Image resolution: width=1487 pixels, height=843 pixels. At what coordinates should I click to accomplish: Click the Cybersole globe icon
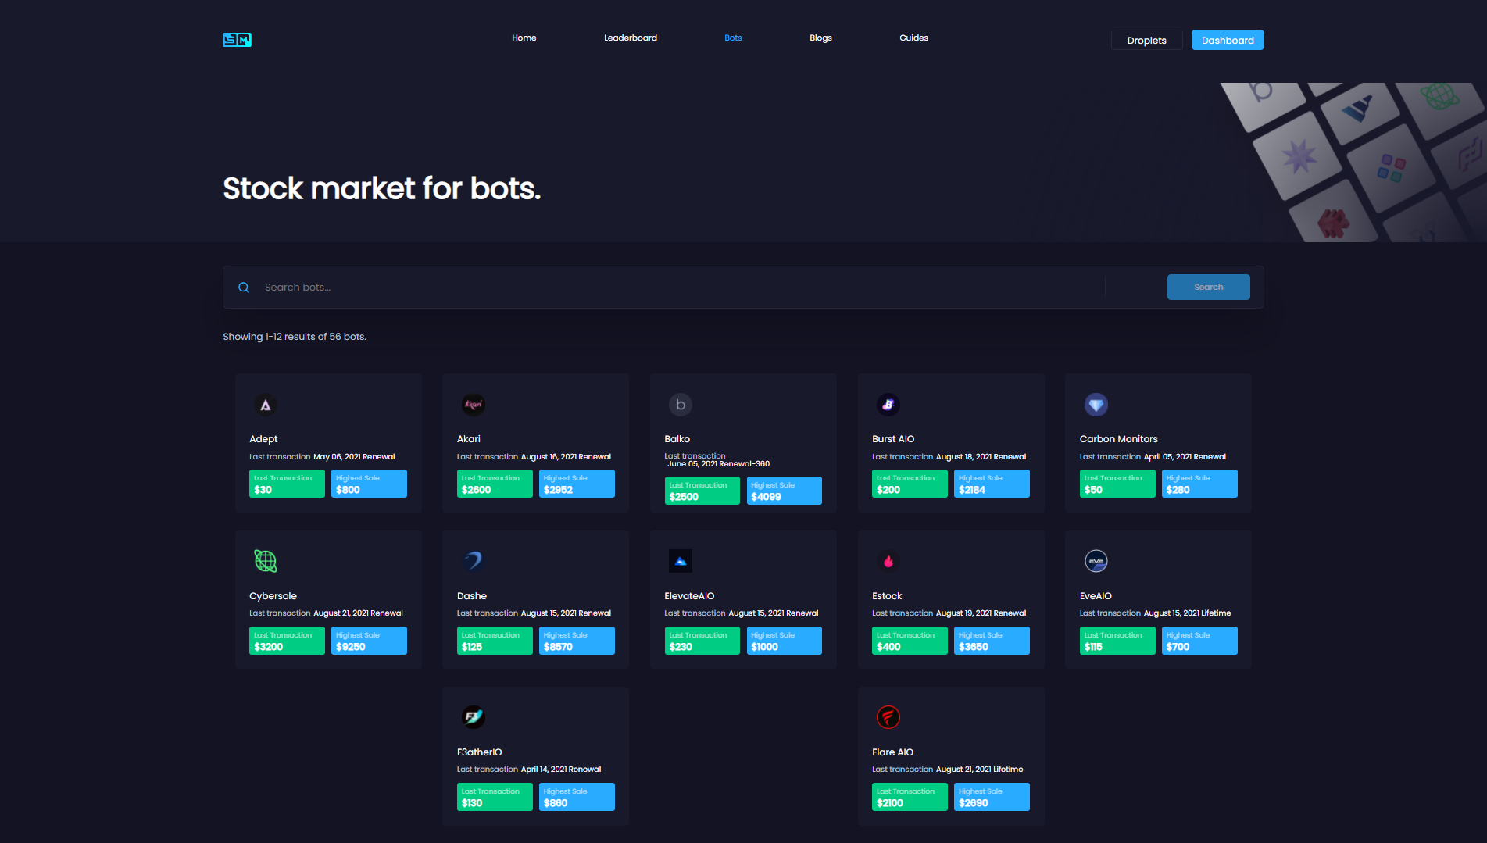pos(266,561)
